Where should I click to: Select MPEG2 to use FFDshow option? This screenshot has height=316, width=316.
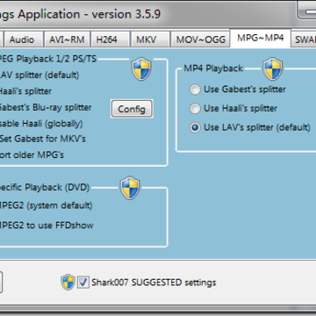pos(47,226)
